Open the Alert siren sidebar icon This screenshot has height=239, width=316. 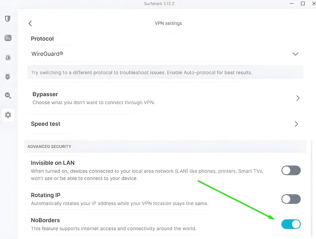[8, 57]
